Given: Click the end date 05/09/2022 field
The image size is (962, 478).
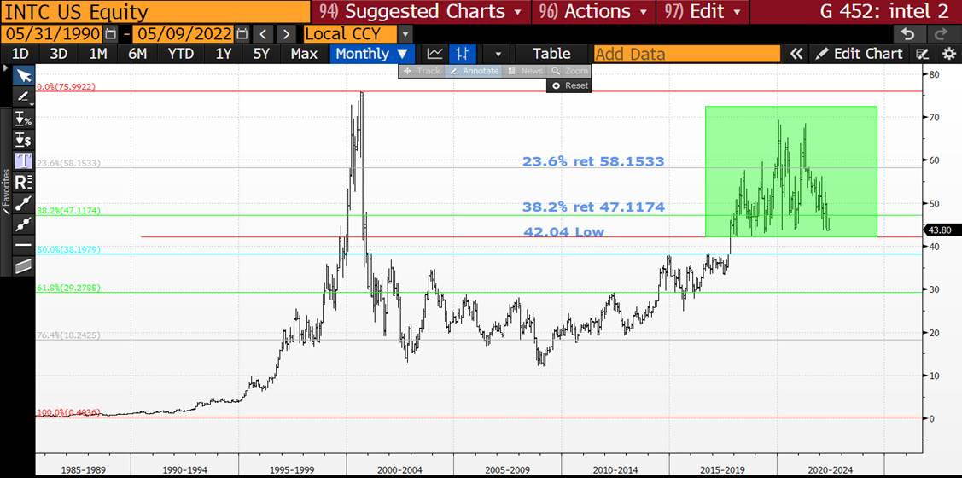Looking at the screenshot, I should 183,34.
